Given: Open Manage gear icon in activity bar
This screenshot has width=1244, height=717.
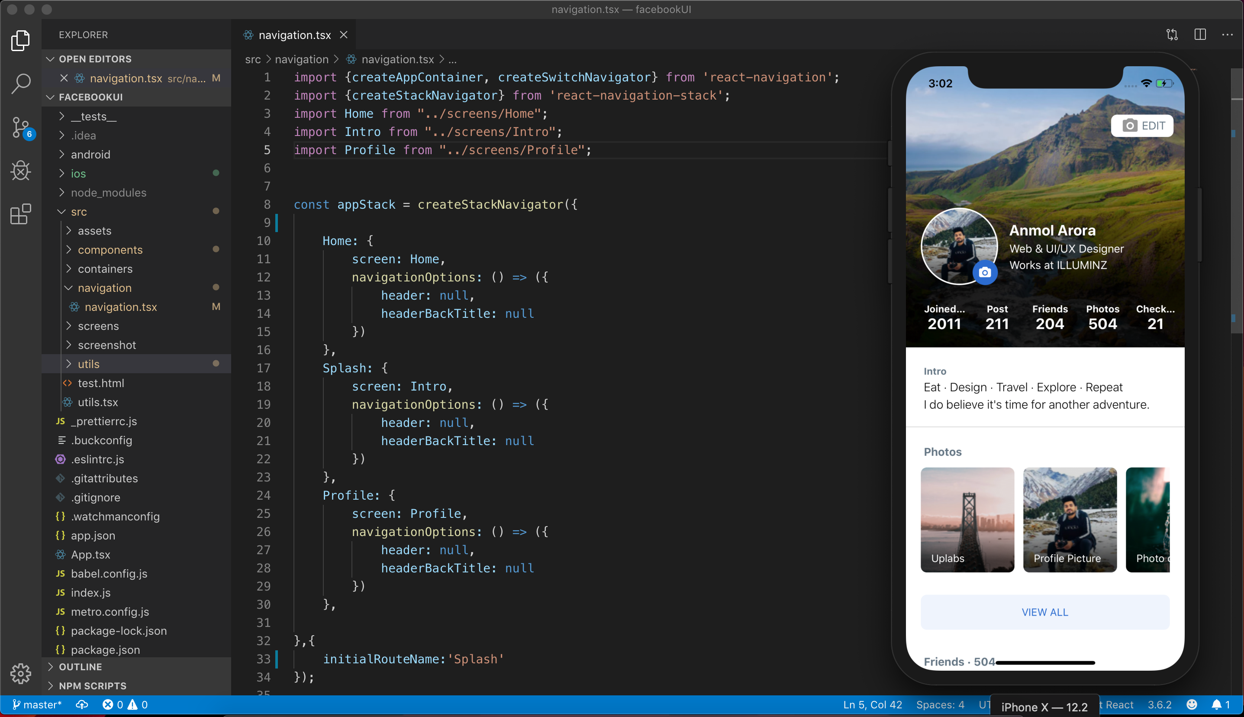Looking at the screenshot, I should click(x=21, y=673).
